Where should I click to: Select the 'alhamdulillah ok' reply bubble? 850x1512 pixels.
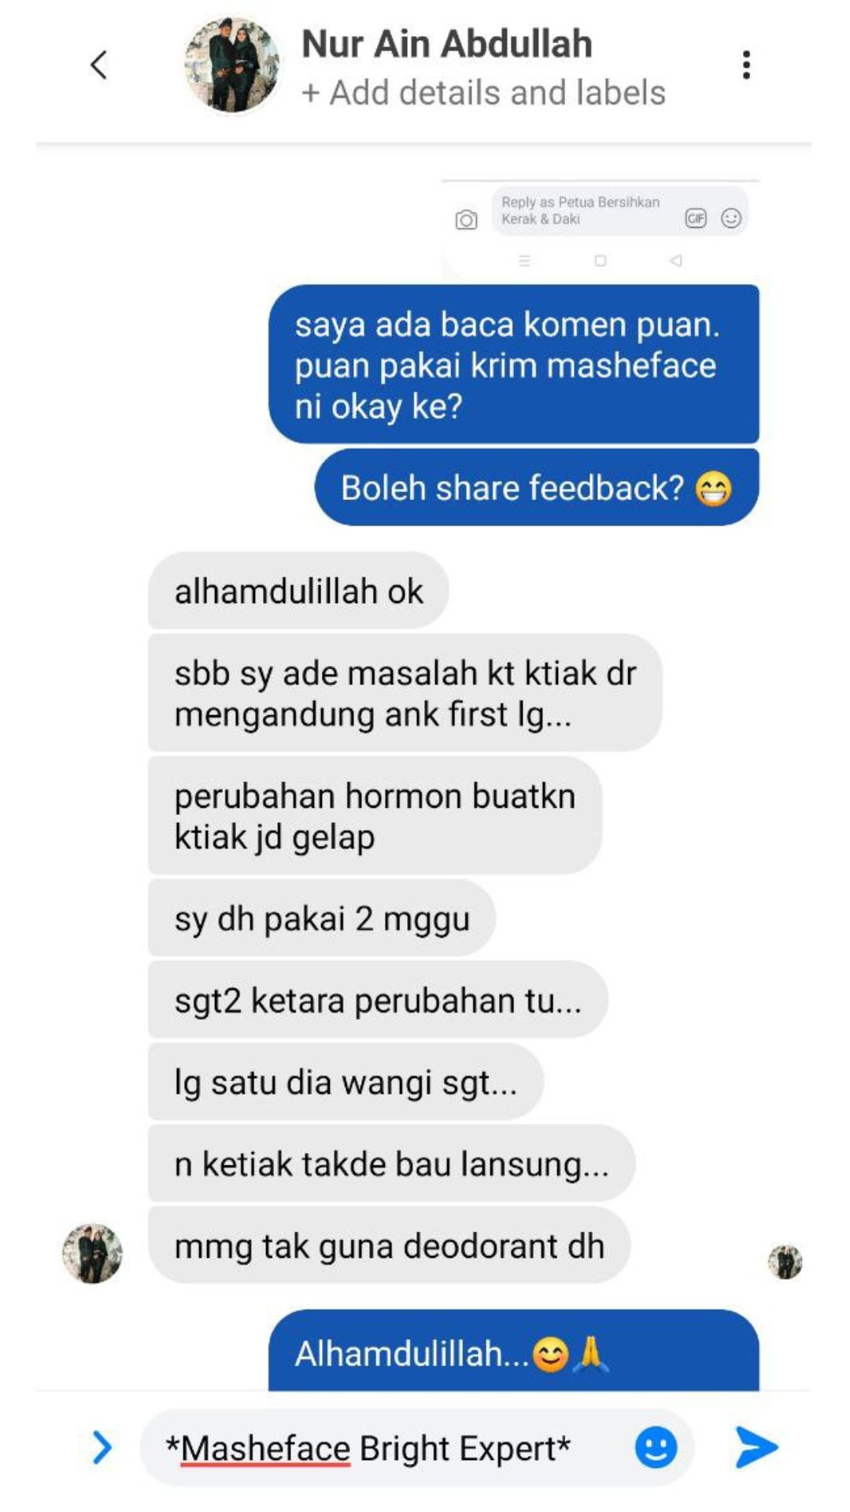[x=298, y=591]
